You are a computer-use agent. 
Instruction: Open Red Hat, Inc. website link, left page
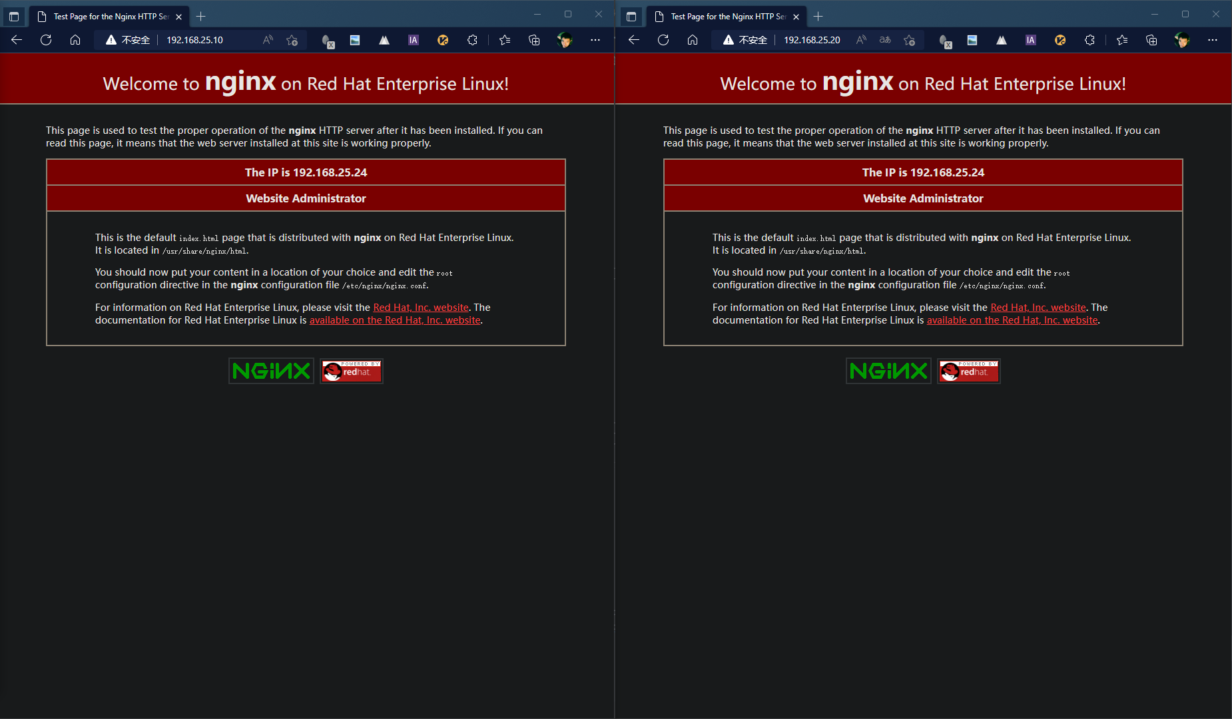421,308
